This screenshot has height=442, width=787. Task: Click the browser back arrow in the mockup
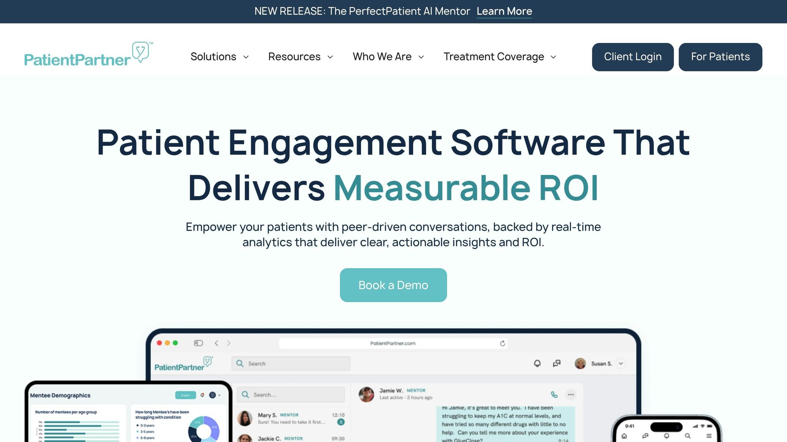pos(216,343)
